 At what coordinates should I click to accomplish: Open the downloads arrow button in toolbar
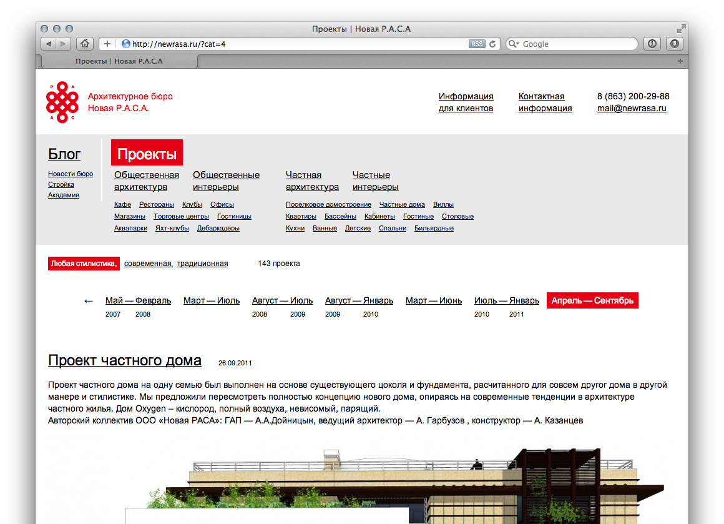pyautogui.click(x=674, y=44)
